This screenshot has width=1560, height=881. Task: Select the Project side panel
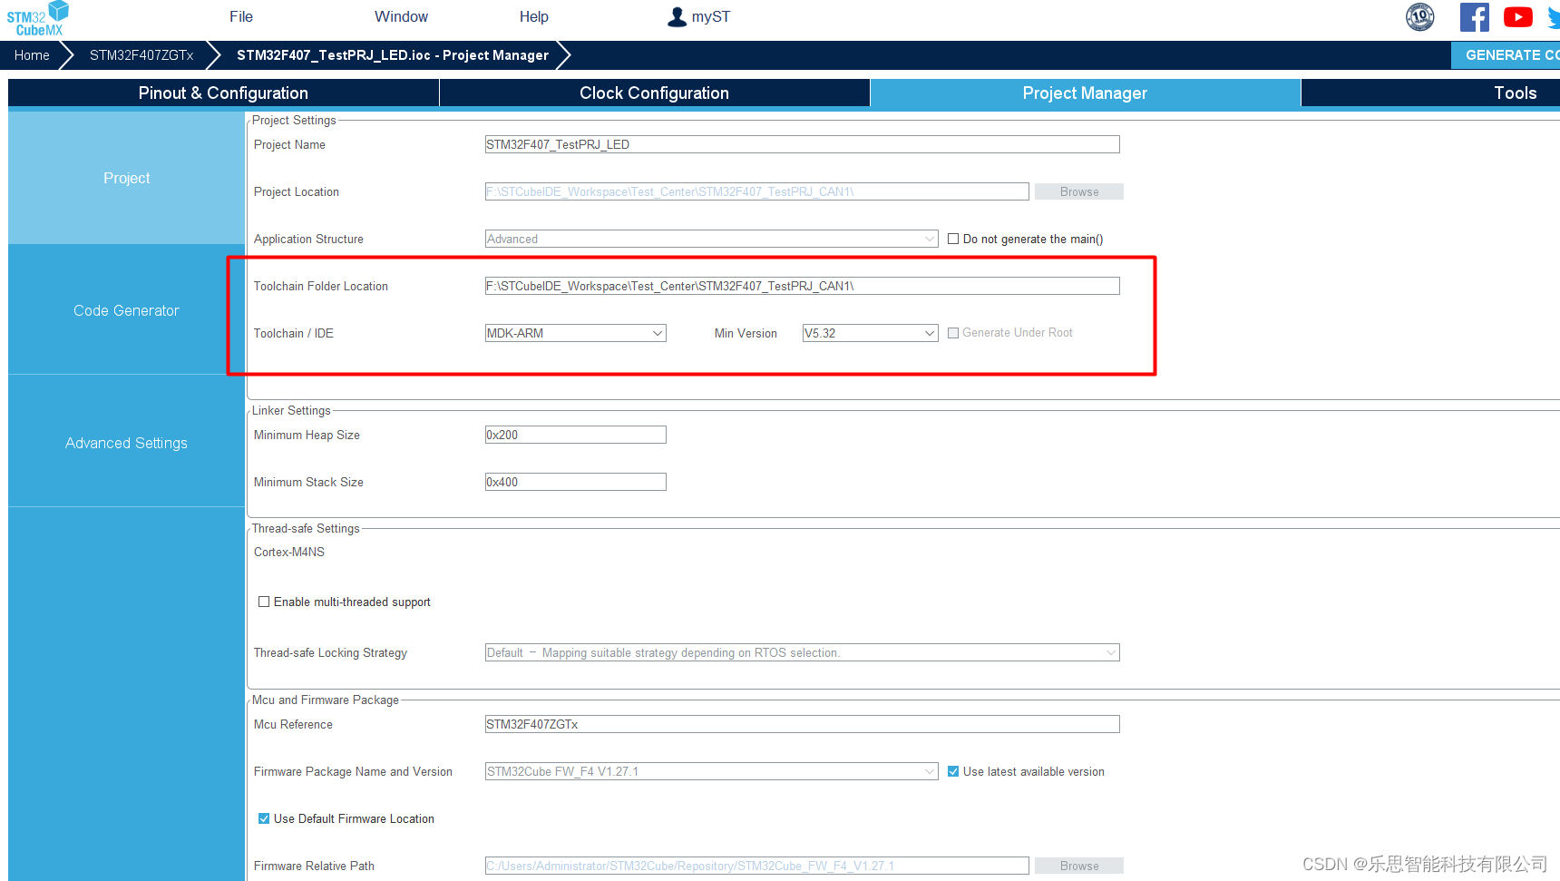click(x=126, y=178)
